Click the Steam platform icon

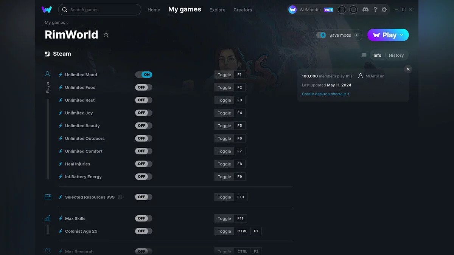click(47, 54)
